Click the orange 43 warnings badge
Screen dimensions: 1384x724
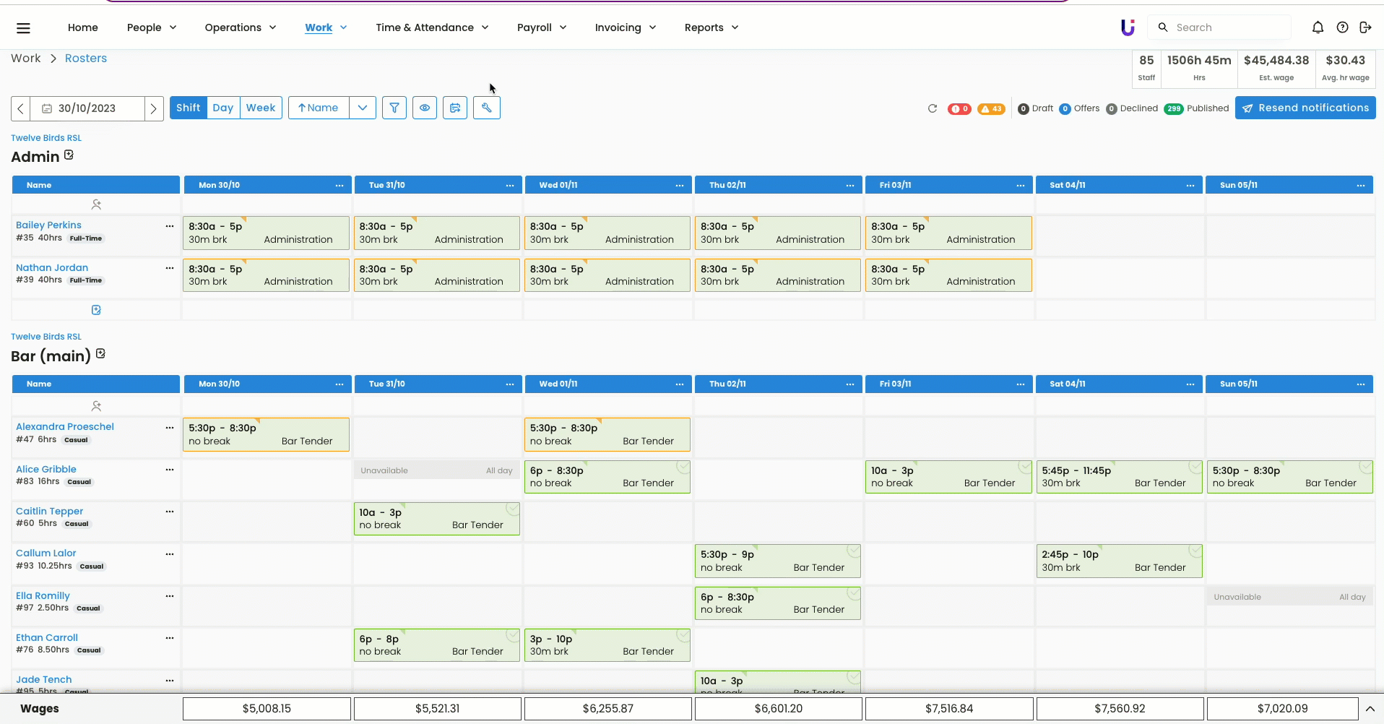[x=991, y=109]
